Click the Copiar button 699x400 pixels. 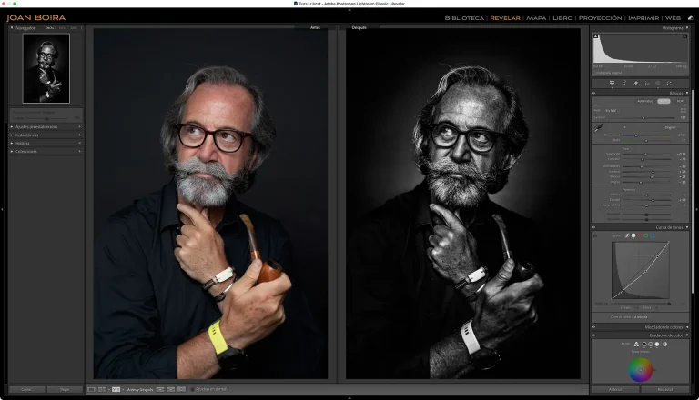pos(26,389)
